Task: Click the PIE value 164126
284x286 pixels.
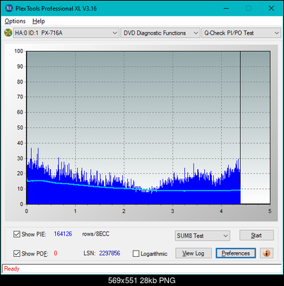Action: coord(63,234)
